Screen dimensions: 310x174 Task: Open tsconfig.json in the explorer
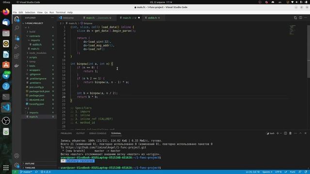37,104
